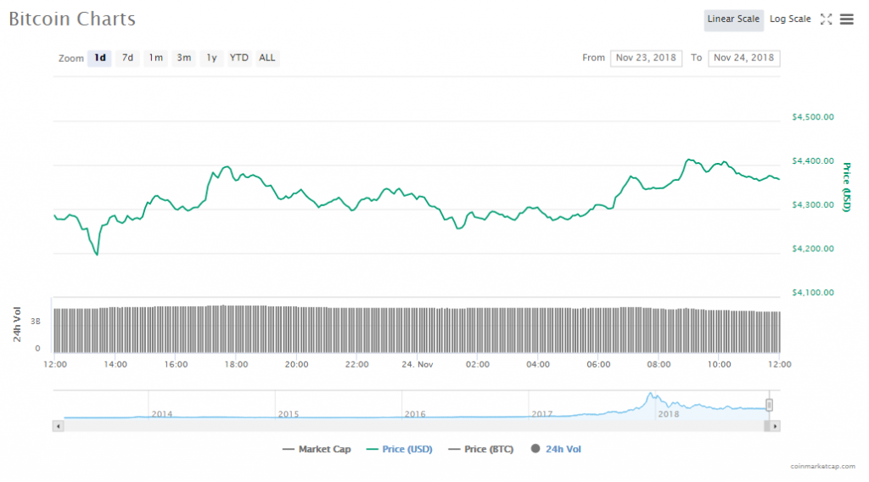
Task: Edit the From date field
Action: pos(646,58)
